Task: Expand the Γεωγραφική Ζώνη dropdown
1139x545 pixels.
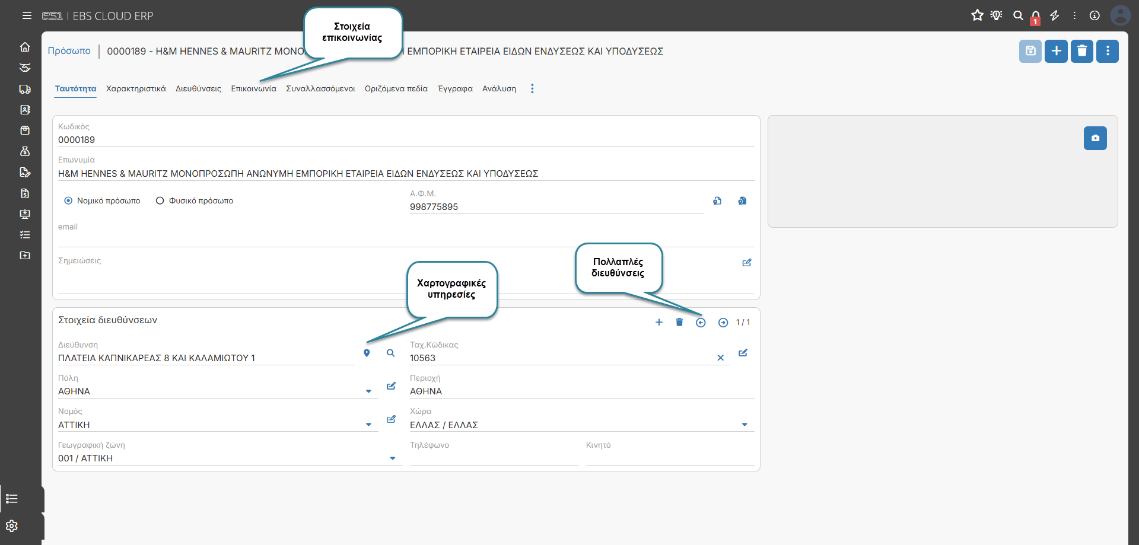Action: [392, 458]
